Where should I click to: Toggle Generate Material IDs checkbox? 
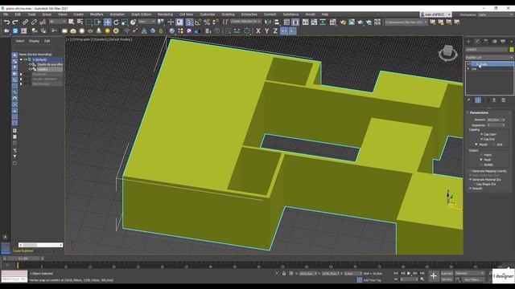click(x=470, y=180)
